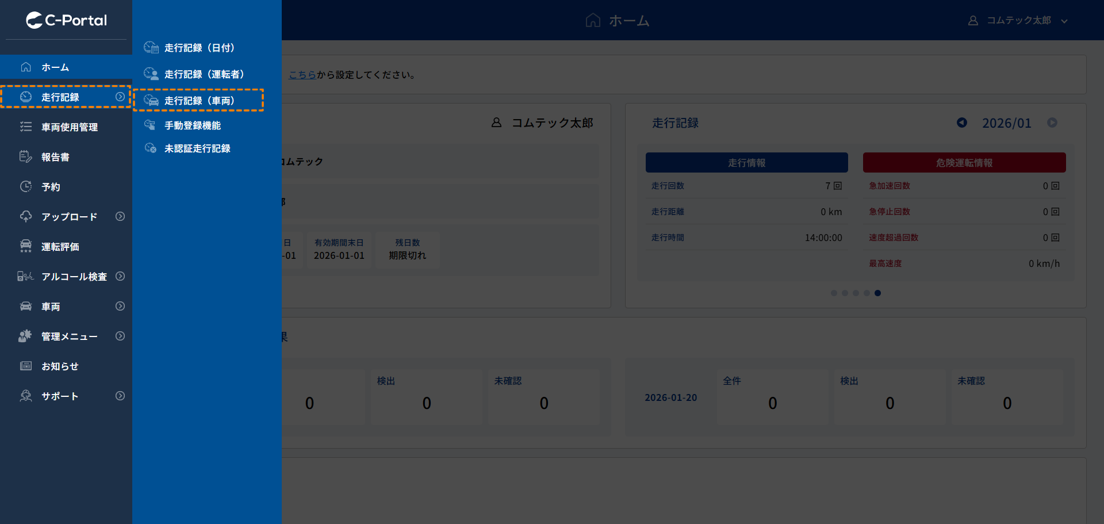1104x524 pixels.
Task: Select the last carousel pagination dot
Action: [877, 293]
